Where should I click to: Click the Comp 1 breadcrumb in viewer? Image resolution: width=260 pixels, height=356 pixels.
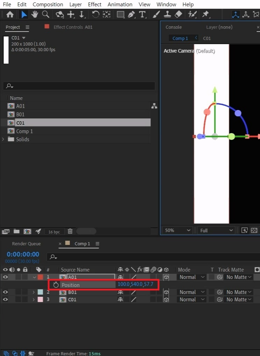pyautogui.click(x=180, y=38)
